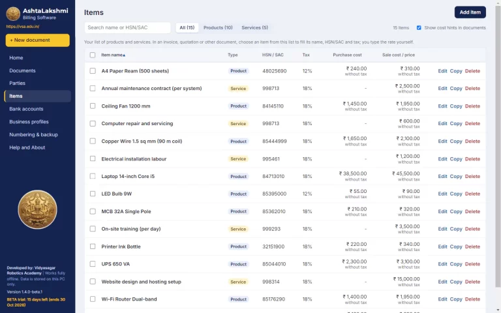The width and height of the screenshot is (501, 313).
Task: Click the Purchase cost column header
Action: pos(347,55)
